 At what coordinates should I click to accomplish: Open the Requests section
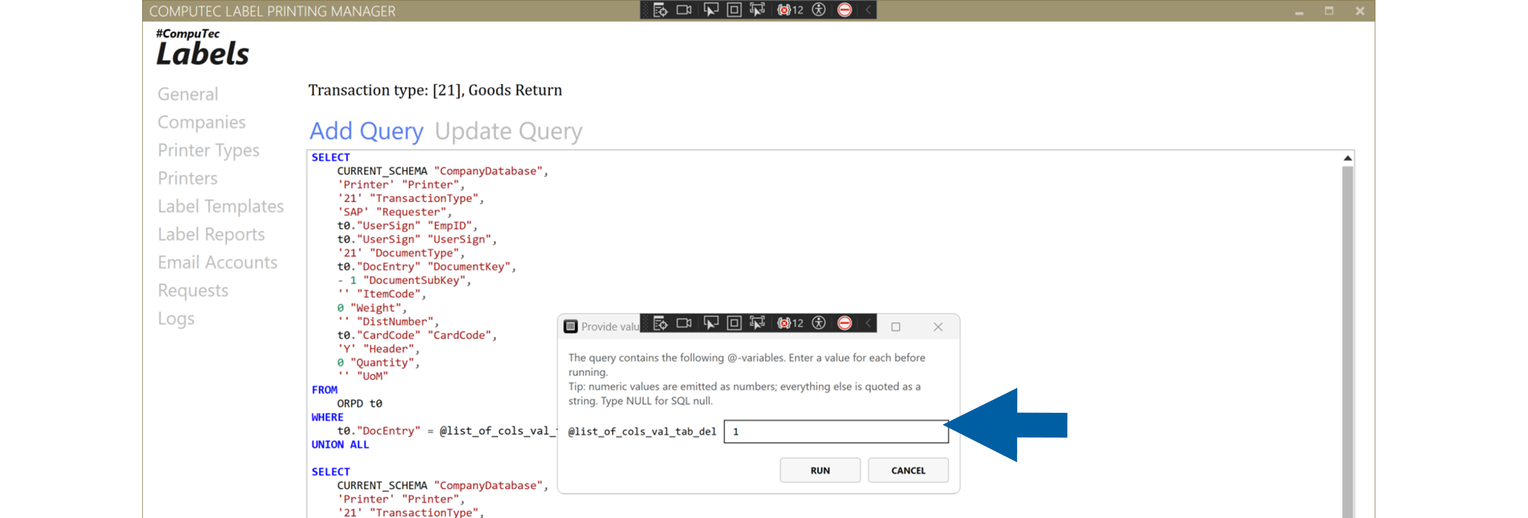(193, 291)
